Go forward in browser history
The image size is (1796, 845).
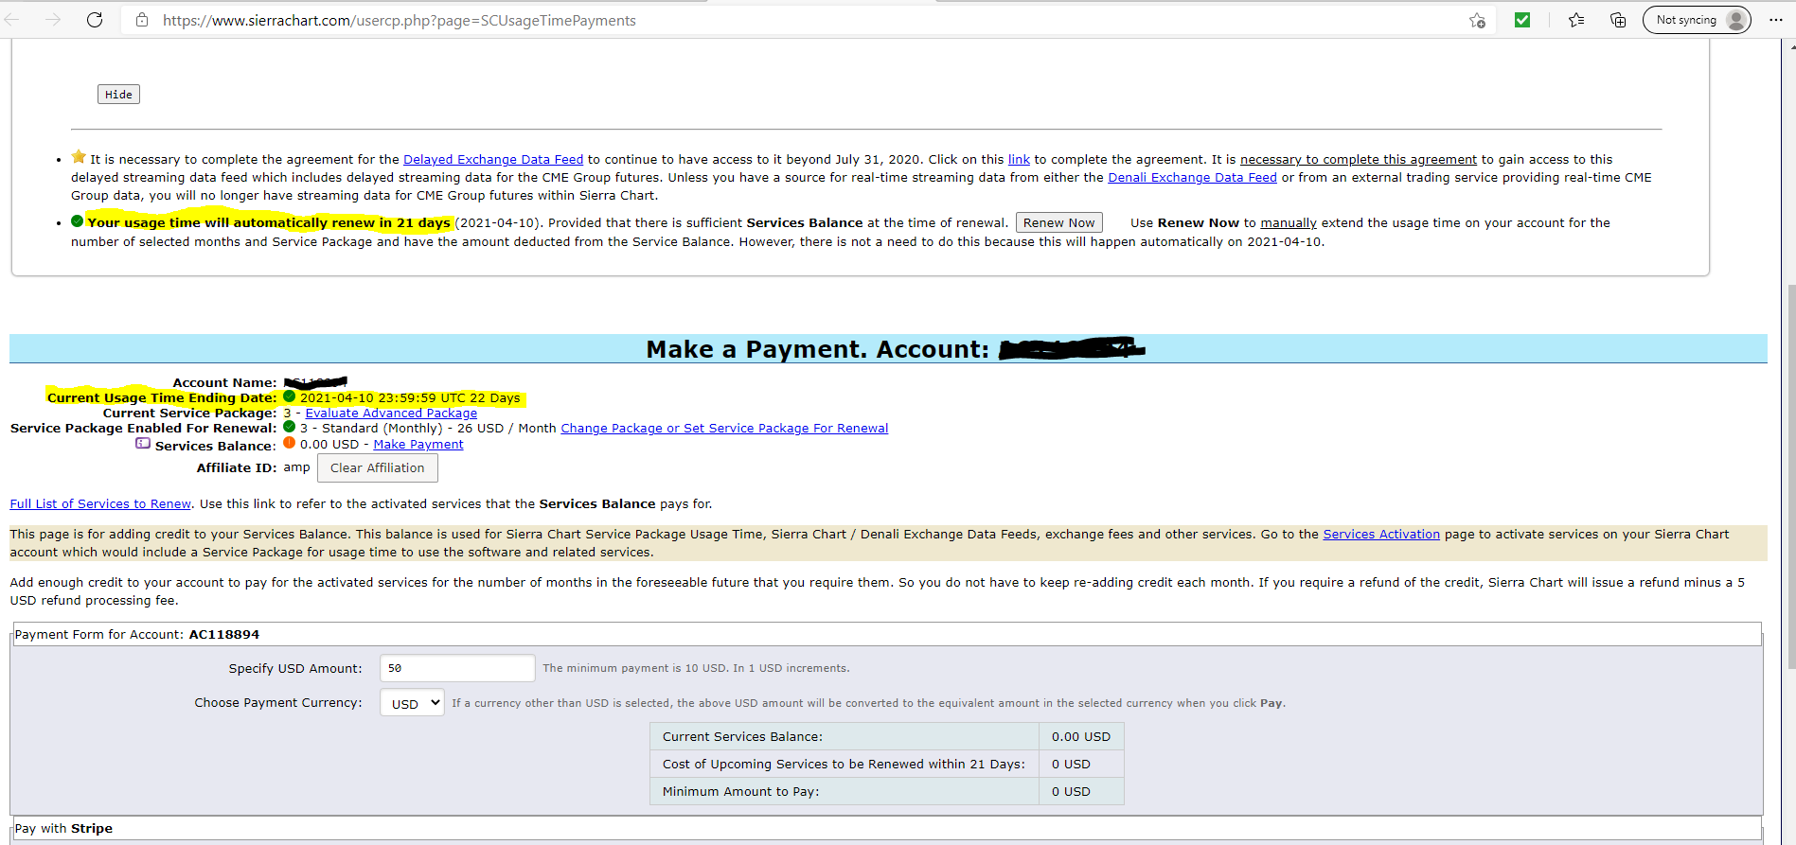53,20
